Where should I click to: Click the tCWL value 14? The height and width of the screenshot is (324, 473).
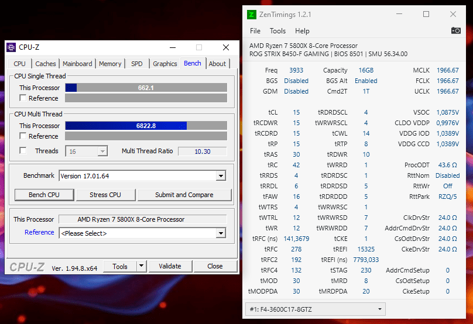[366, 133]
